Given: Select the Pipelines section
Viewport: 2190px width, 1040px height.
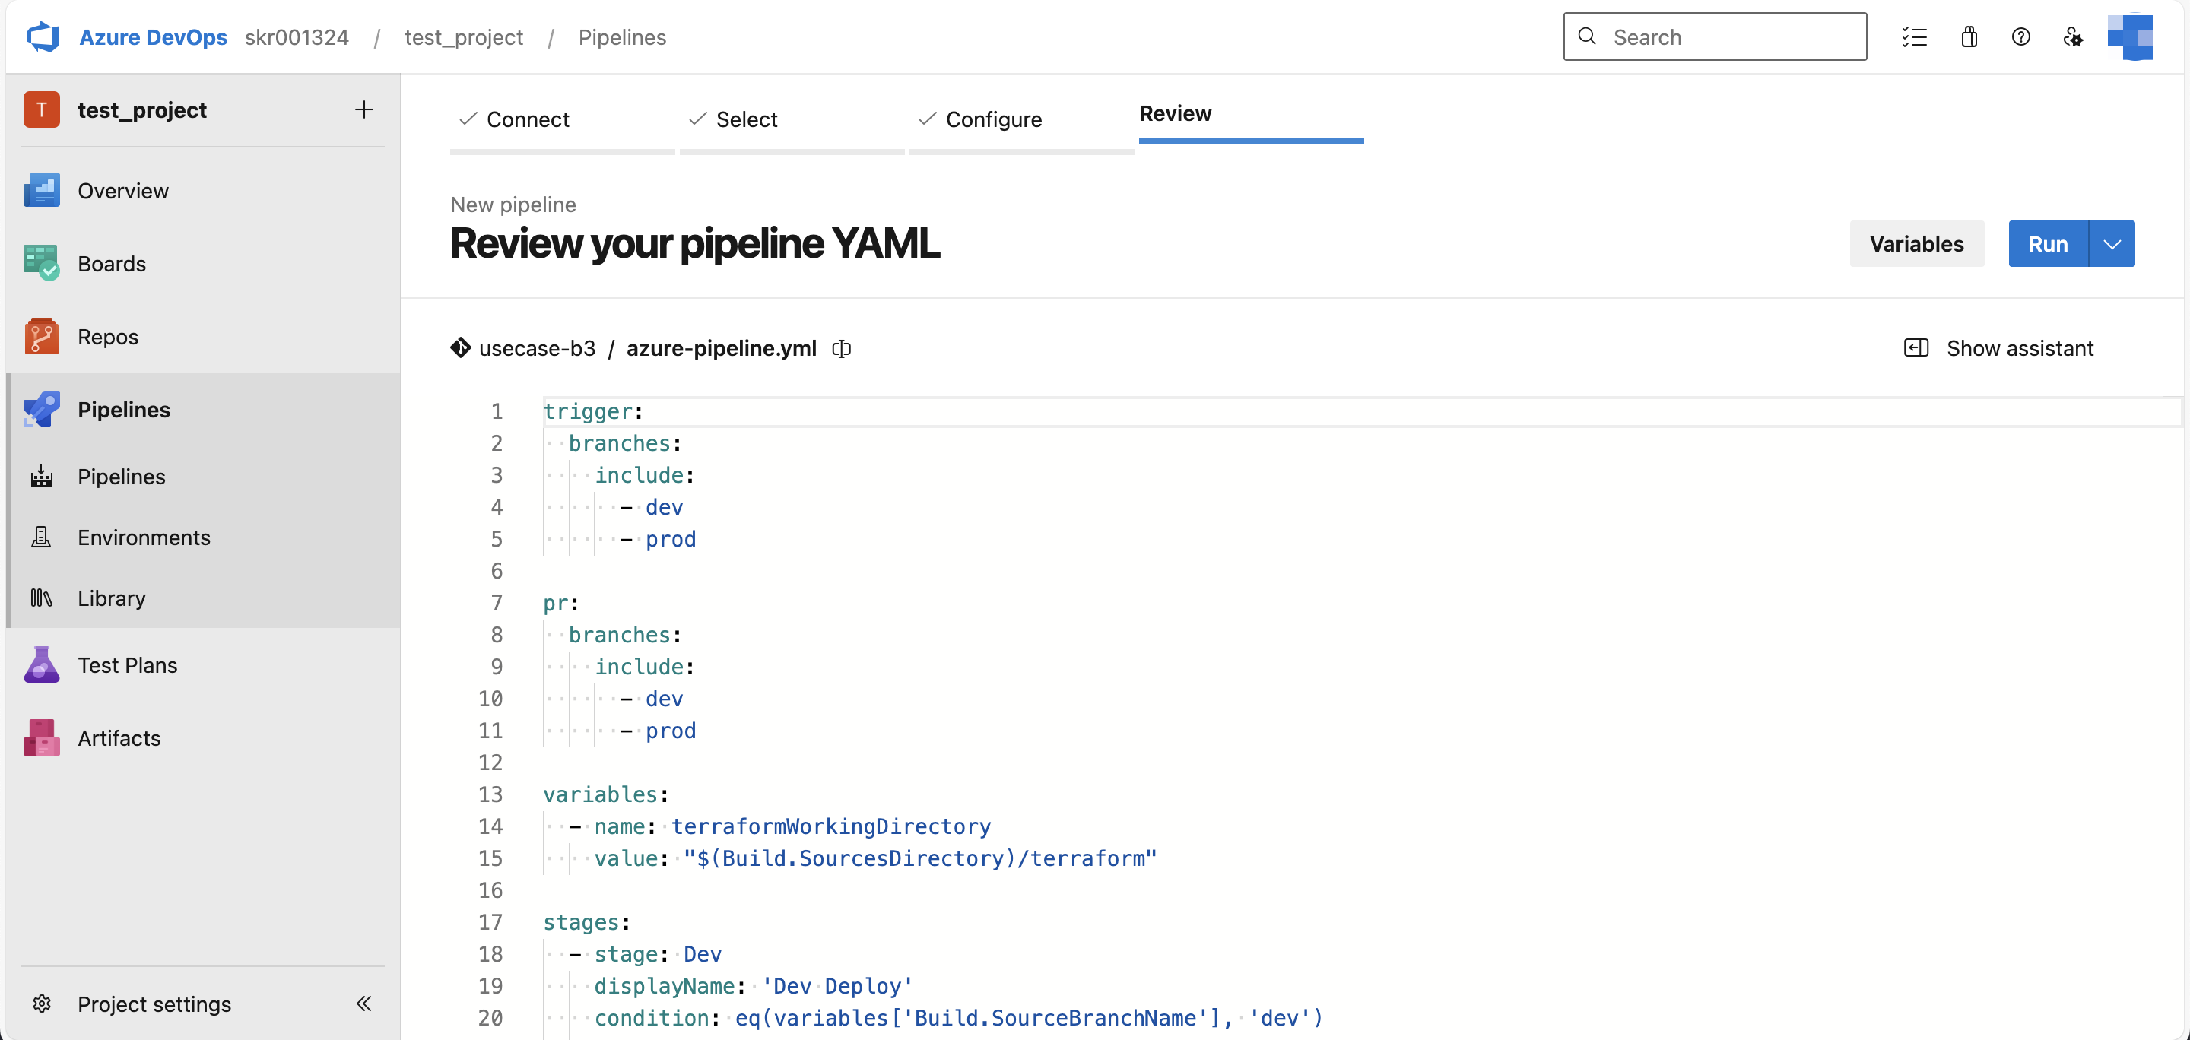Looking at the screenshot, I should pyautogui.click(x=124, y=409).
